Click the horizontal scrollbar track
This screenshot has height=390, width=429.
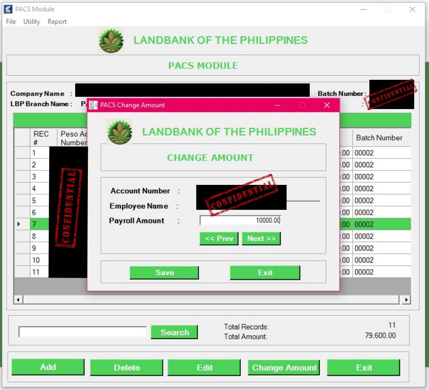pyautogui.click(x=211, y=300)
